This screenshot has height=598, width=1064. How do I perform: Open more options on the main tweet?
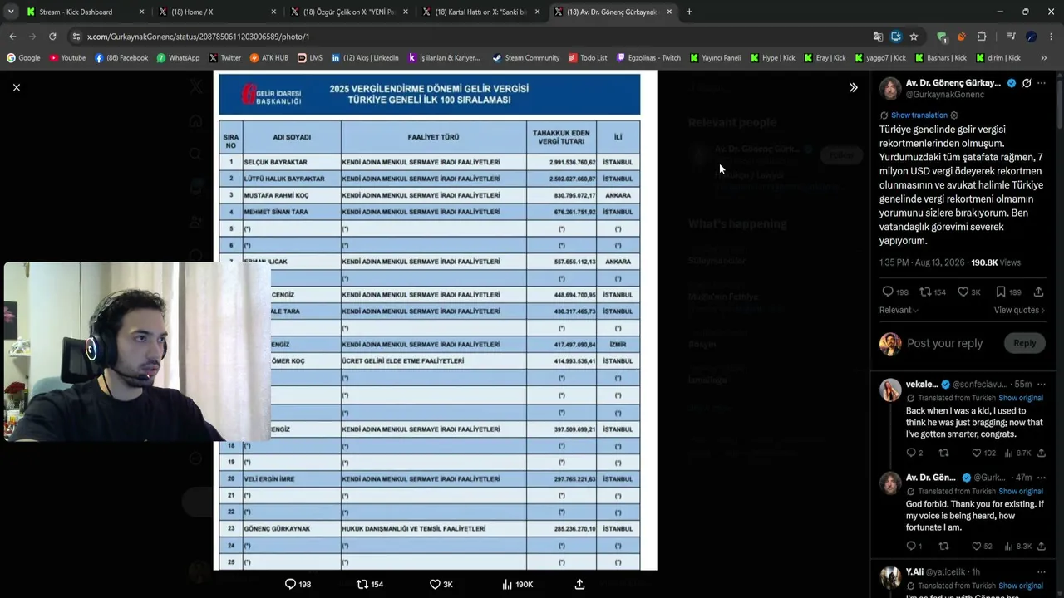click(x=1042, y=83)
